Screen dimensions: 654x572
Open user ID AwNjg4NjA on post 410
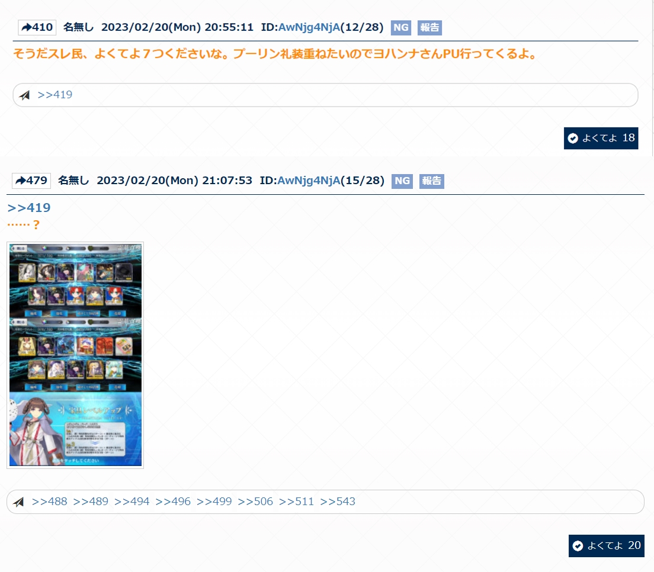coord(309,27)
